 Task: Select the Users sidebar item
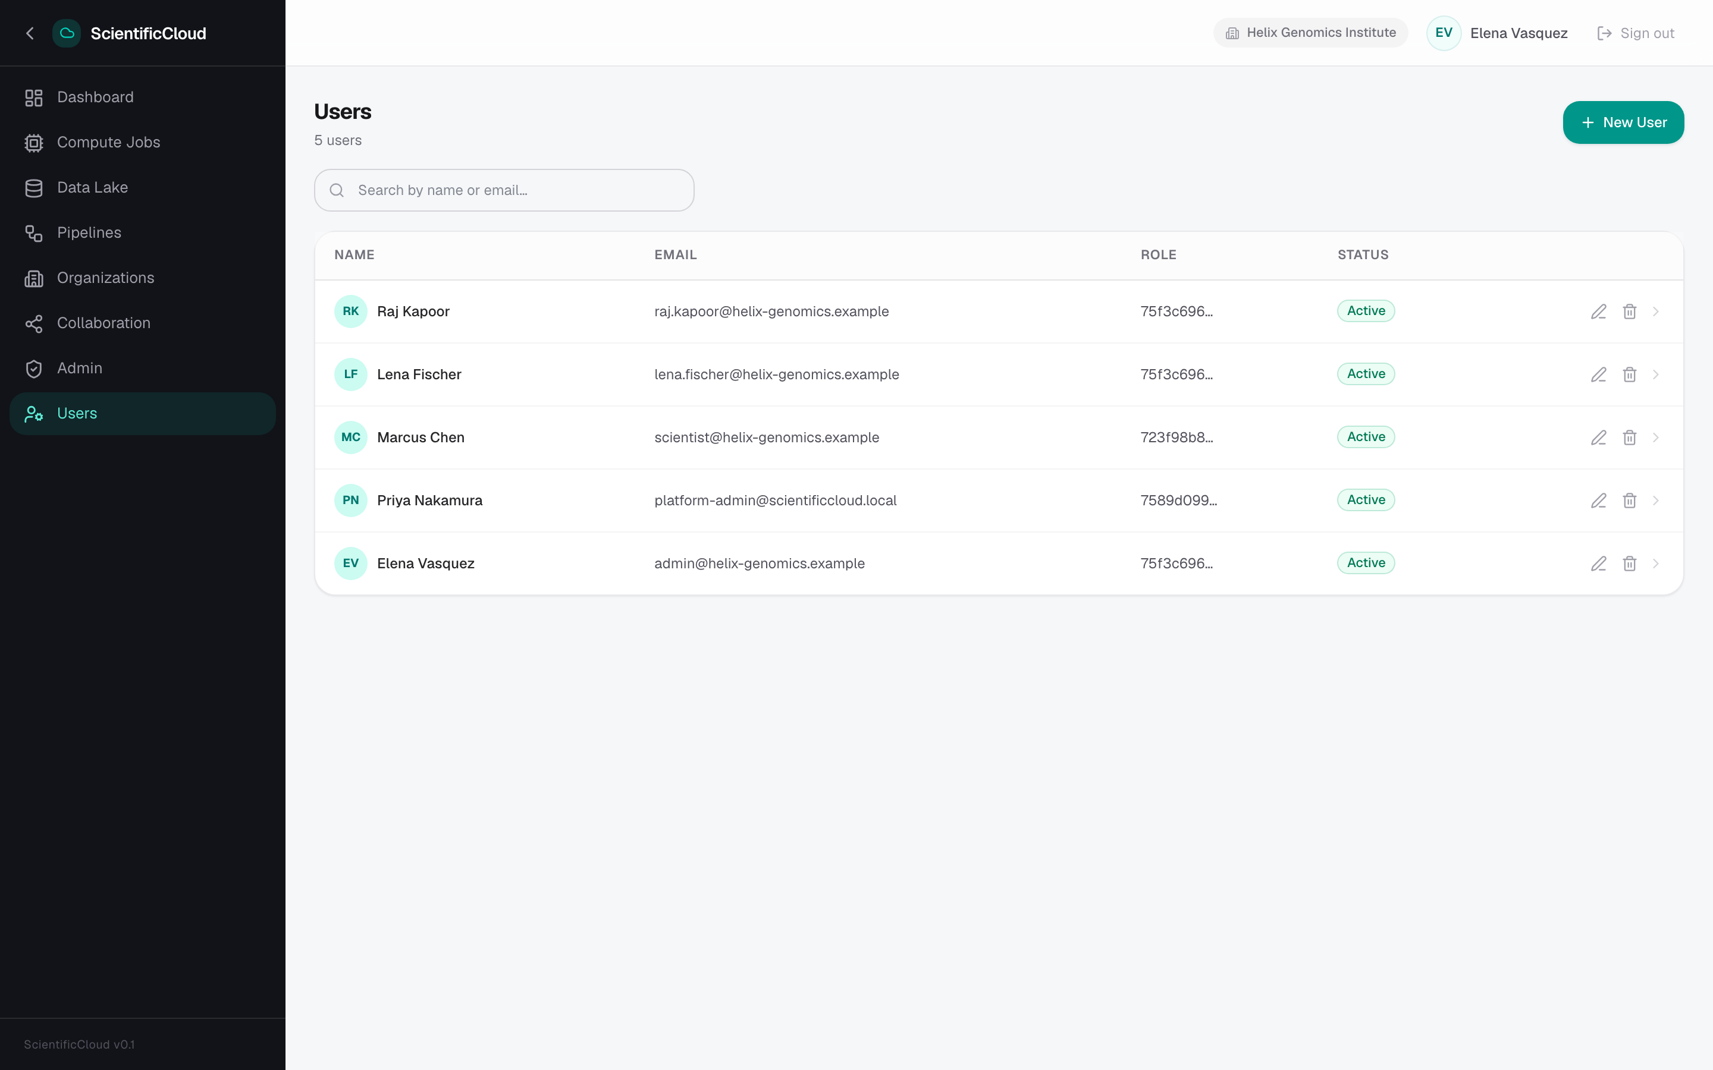tap(142, 414)
